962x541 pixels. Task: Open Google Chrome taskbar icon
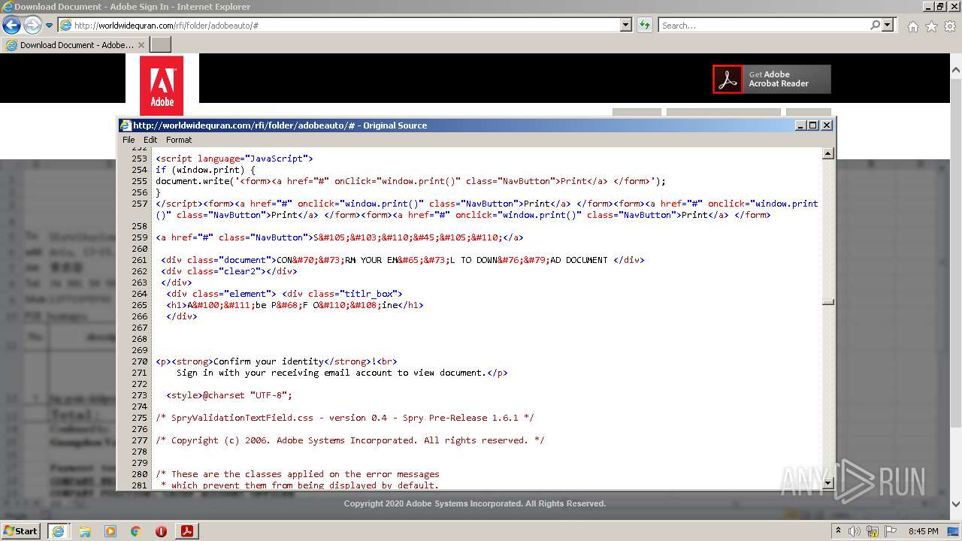click(136, 531)
